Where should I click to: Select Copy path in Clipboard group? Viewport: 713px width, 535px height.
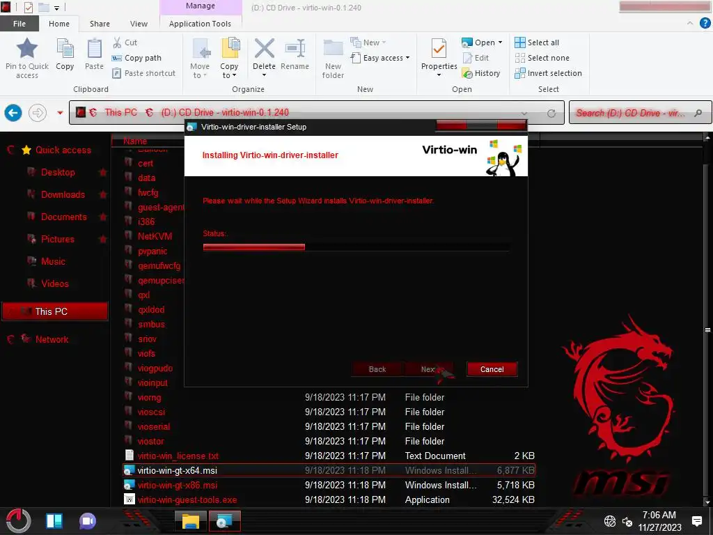click(x=136, y=58)
